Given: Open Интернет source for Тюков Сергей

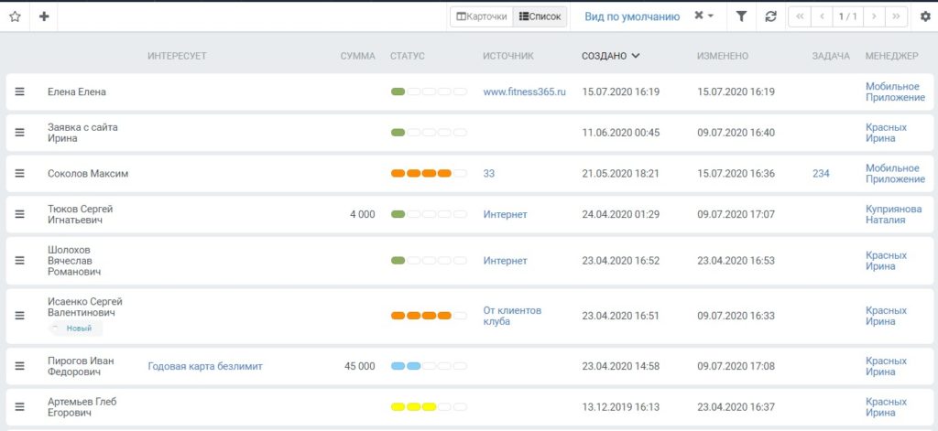Looking at the screenshot, I should pos(505,214).
